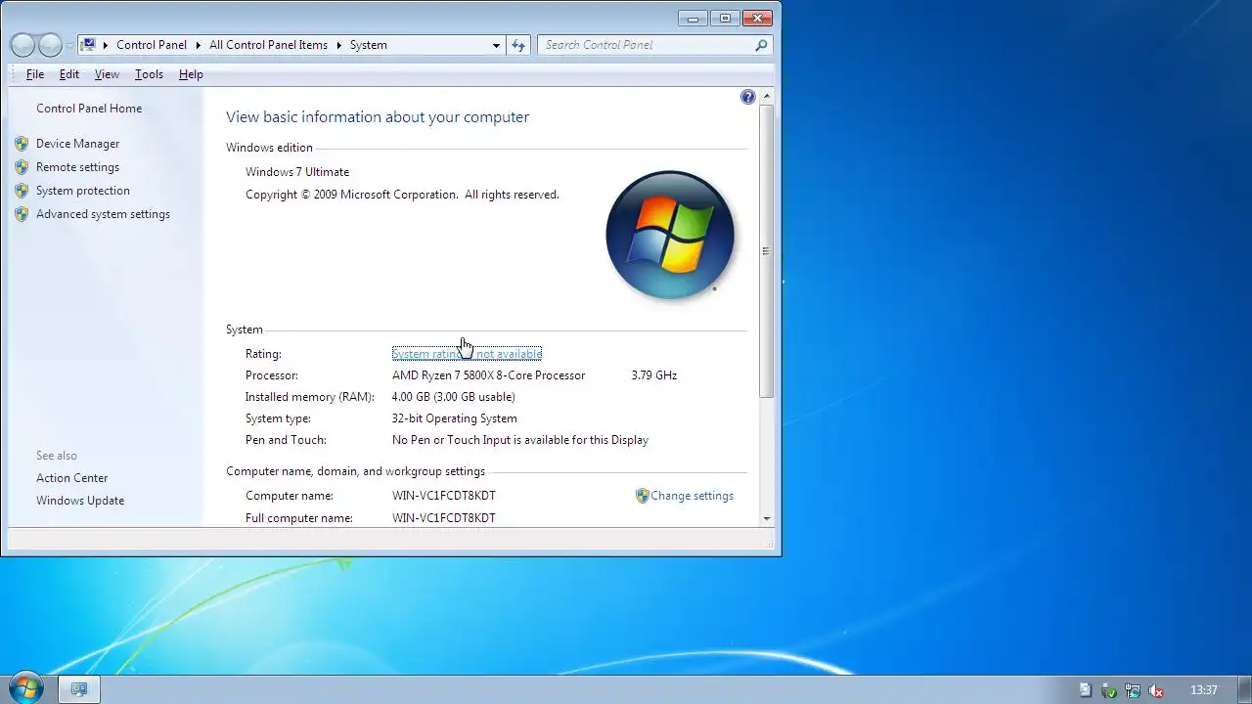The width and height of the screenshot is (1252, 704).
Task: Open the View menu
Action: [107, 74]
